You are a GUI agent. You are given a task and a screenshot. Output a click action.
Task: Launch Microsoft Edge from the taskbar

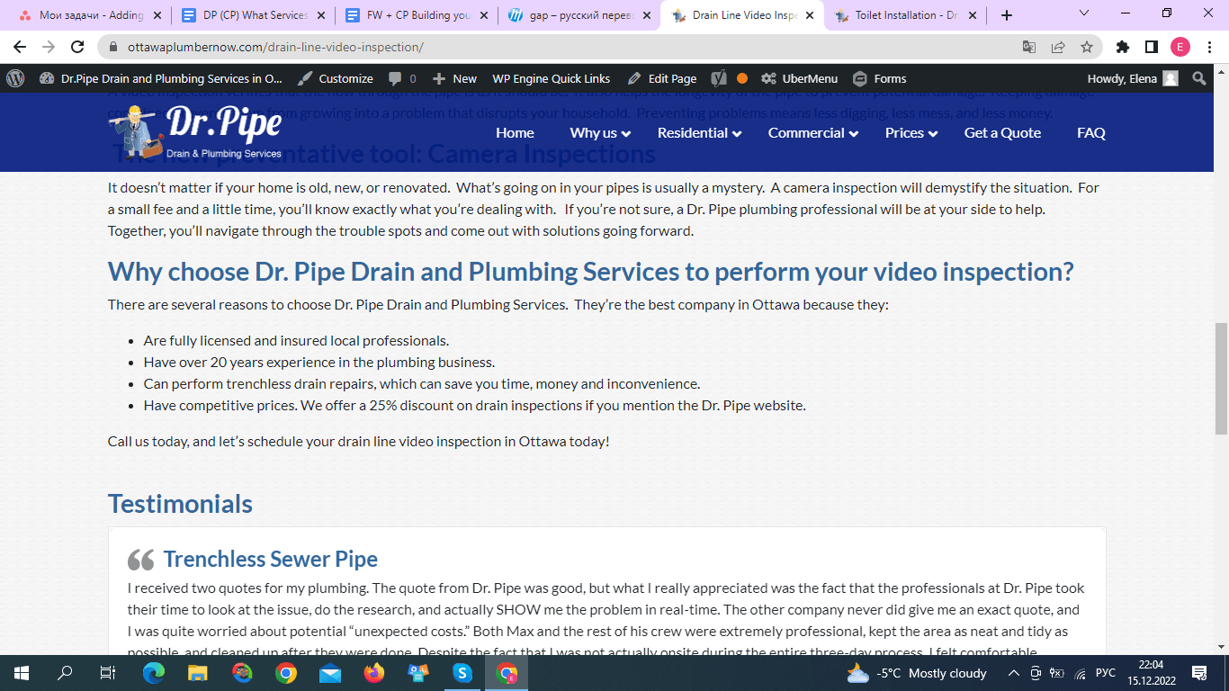point(154,672)
